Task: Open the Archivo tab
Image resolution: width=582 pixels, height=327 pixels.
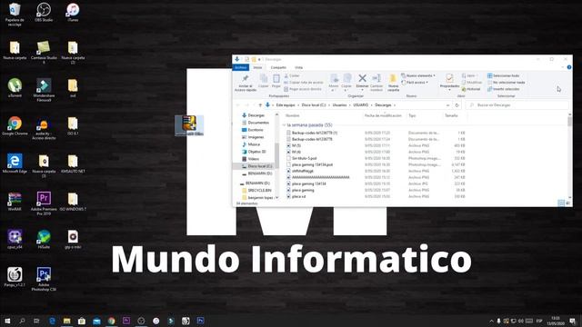Action: pyautogui.click(x=240, y=67)
